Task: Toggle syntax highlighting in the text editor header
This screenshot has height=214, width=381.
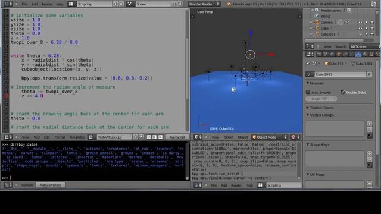Action: (160, 137)
